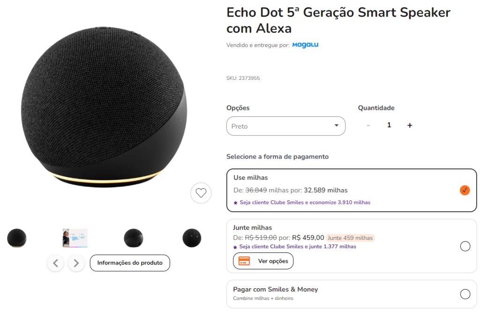This screenshot has height=313, width=480.
Task: Add product to favorites with heart icon
Action: pyautogui.click(x=201, y=193)
